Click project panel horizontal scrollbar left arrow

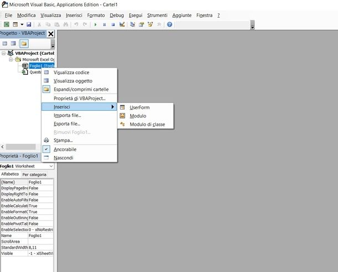(3, 147)
